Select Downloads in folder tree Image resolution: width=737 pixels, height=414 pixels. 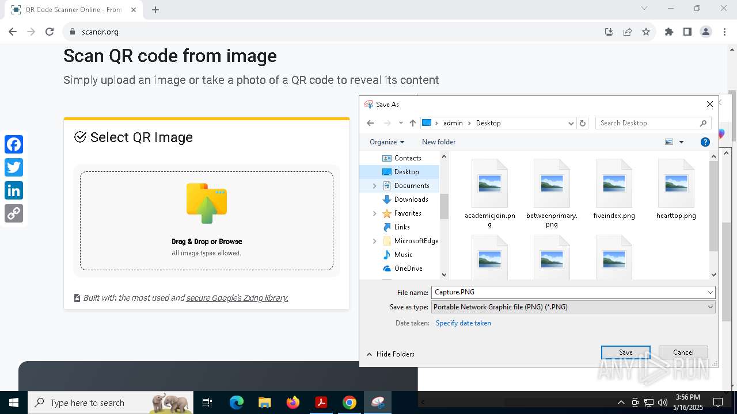click(x=411, y=200)
